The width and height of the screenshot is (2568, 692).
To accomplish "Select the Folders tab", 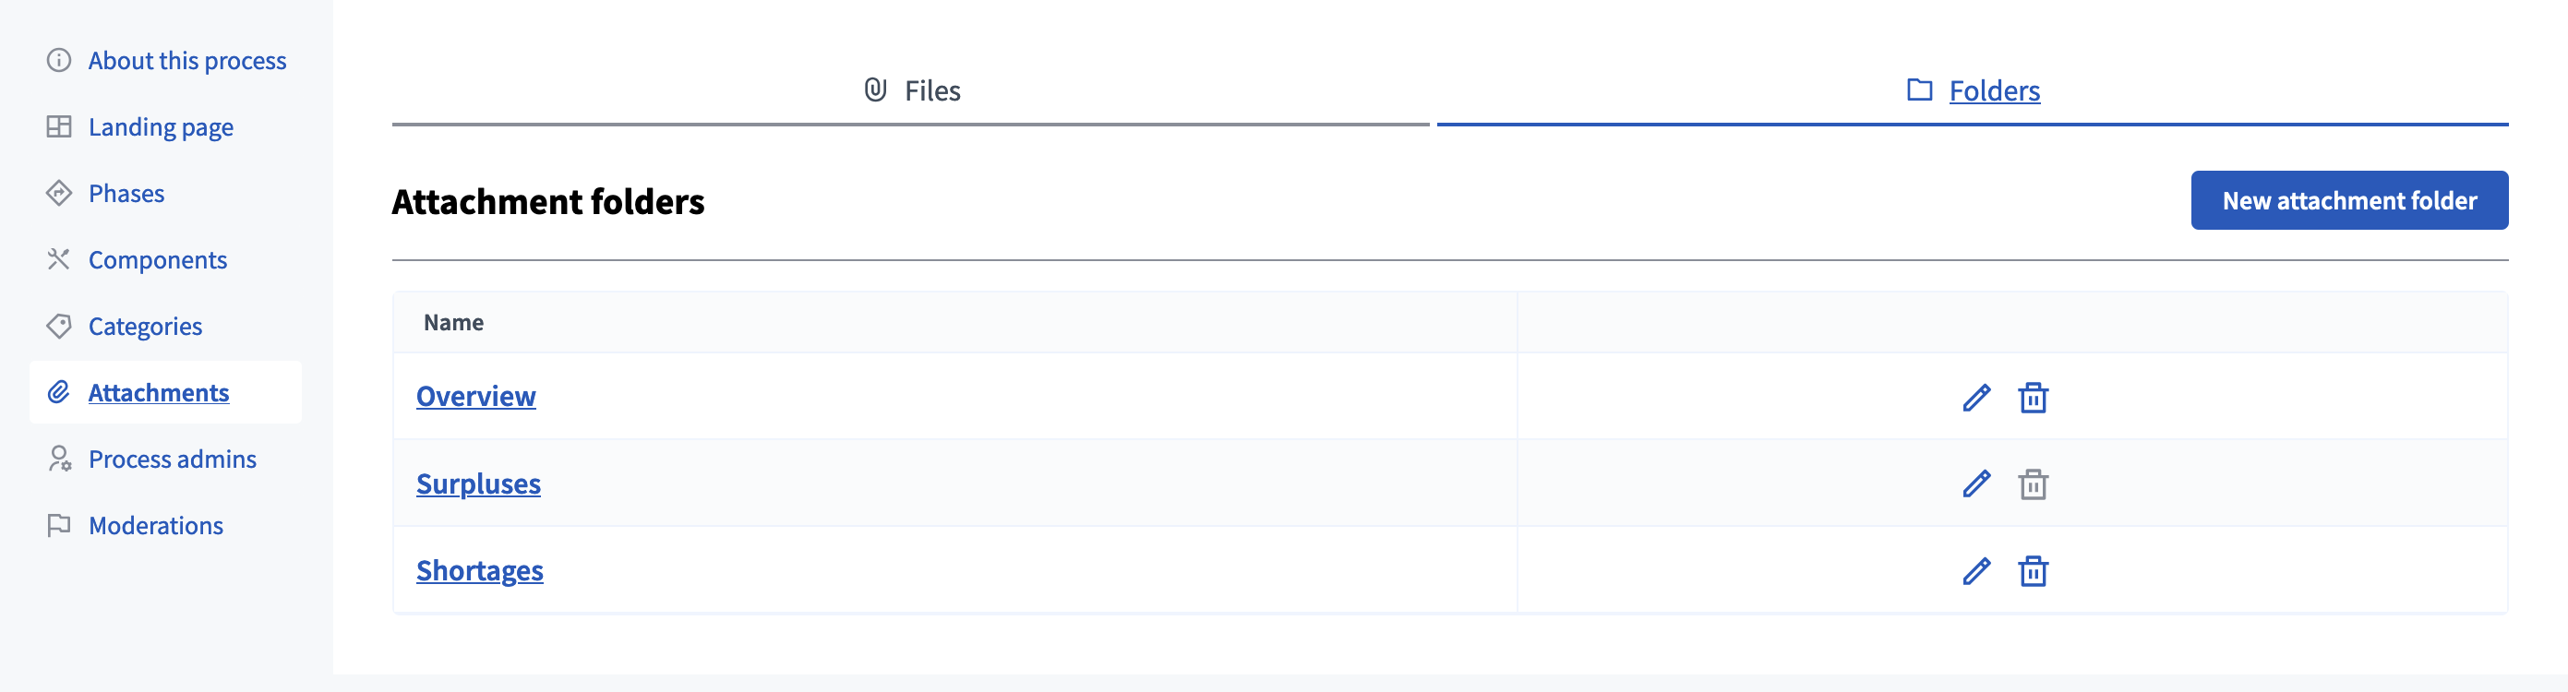I will click(x=1973, y=90).
